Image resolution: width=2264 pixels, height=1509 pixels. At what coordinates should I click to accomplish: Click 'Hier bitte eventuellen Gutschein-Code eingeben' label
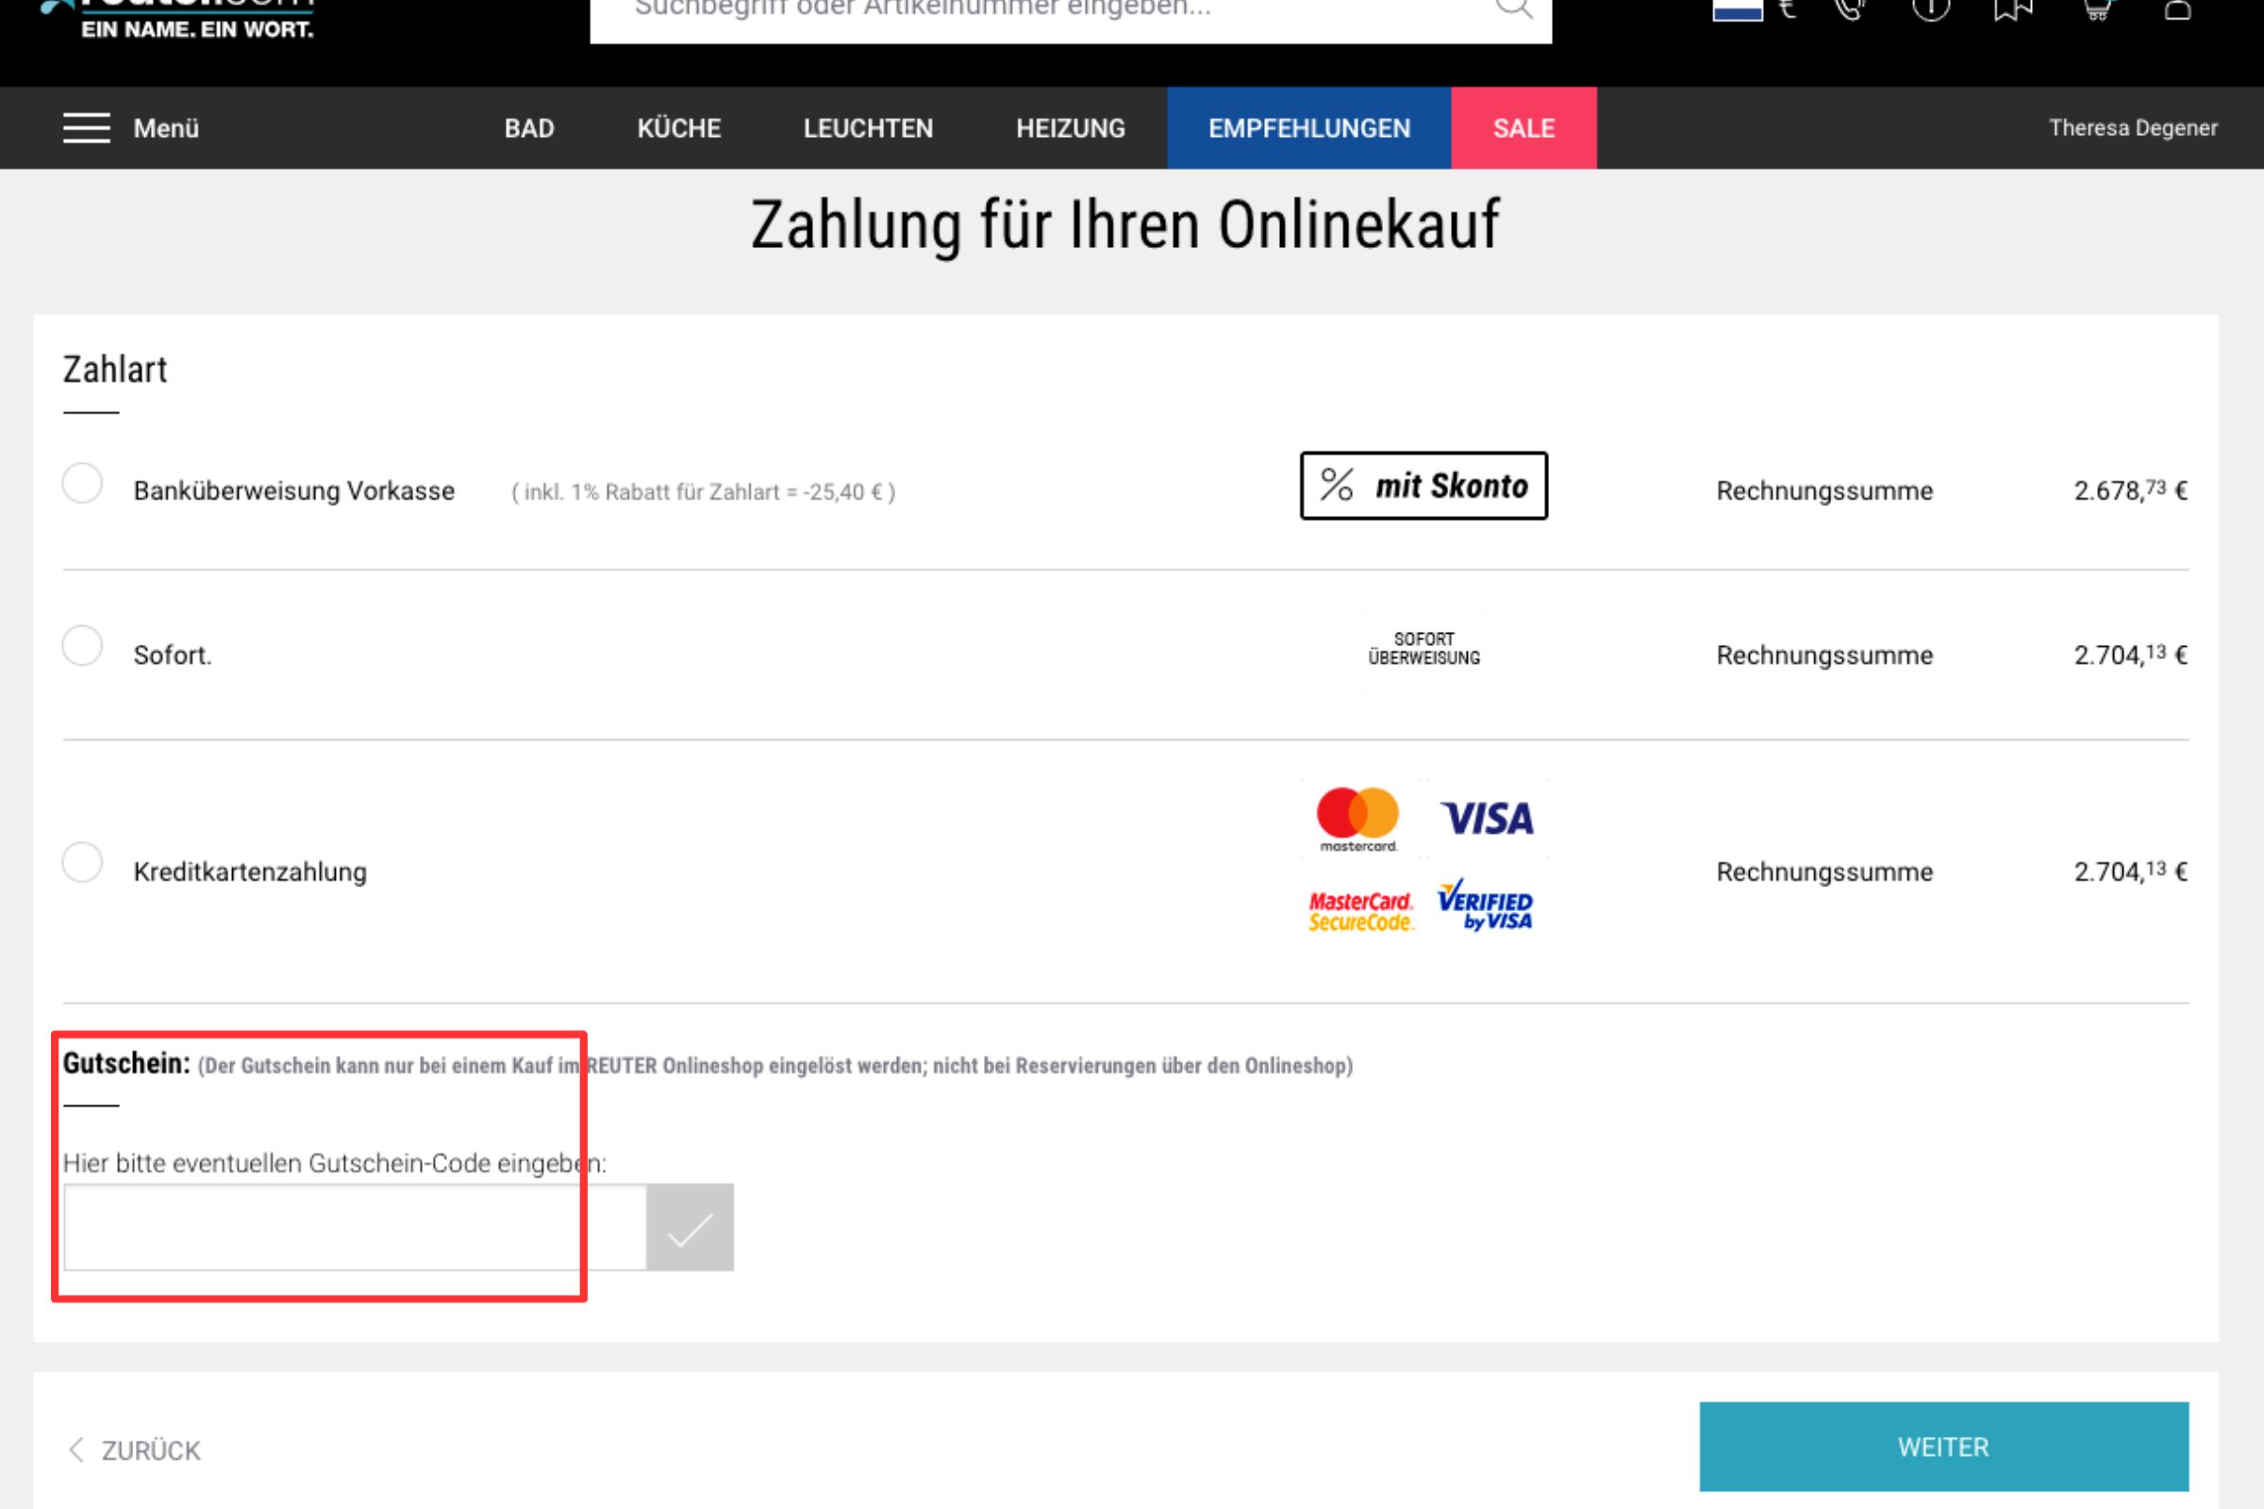(x=334, y=1164)
